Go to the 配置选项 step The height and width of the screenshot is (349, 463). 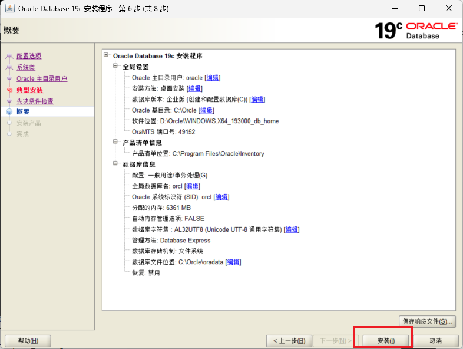[x=29, y=56]
